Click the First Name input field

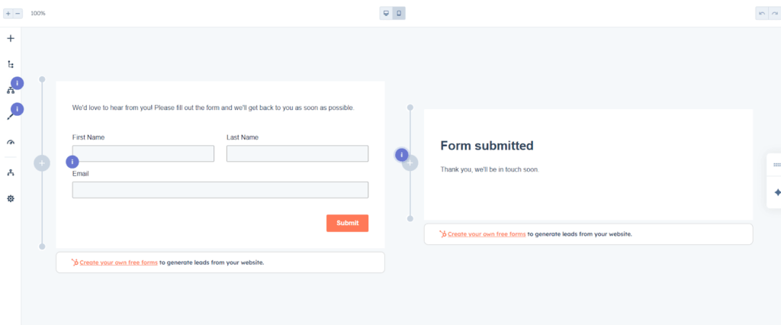(143, 154)
